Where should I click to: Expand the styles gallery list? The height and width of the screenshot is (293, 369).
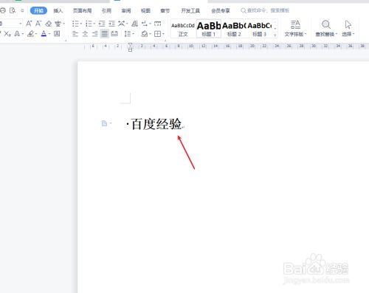[x=275, y=35]
